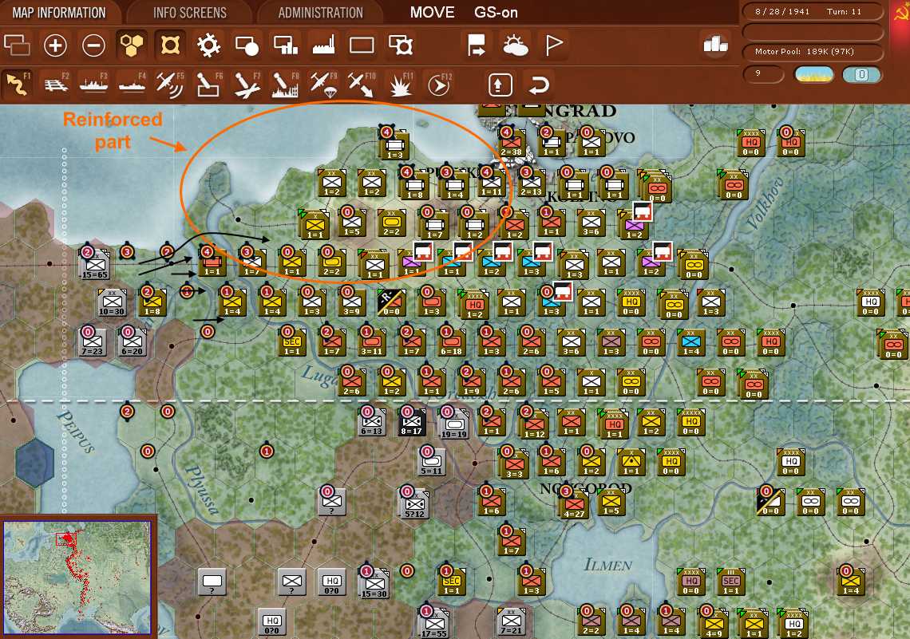
Task: Select F8 bomb city mode
Action: pos(285,85)
